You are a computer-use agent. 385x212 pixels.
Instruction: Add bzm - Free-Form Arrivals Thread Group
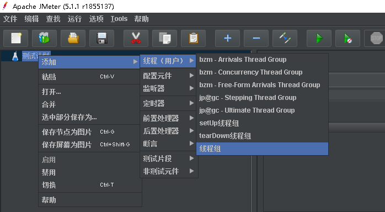coord(262,85)
